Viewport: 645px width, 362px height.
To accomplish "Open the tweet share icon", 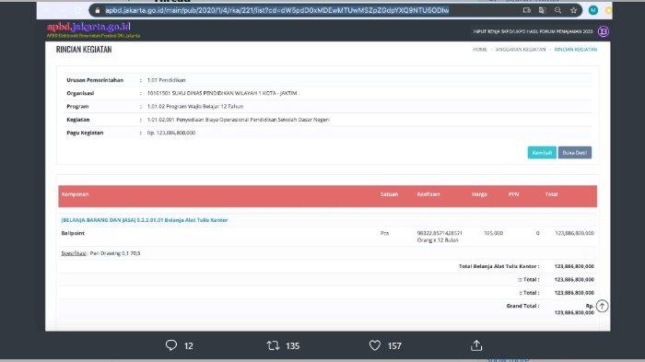I will pos(476,345).
